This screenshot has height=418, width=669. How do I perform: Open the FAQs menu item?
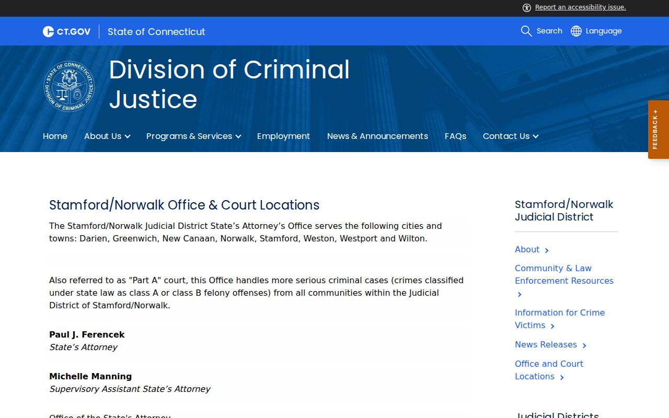coord(455,136)
